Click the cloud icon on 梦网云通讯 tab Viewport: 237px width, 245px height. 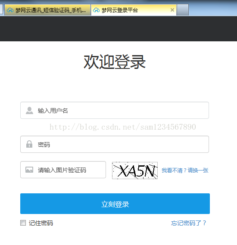[x=10, y=10]
